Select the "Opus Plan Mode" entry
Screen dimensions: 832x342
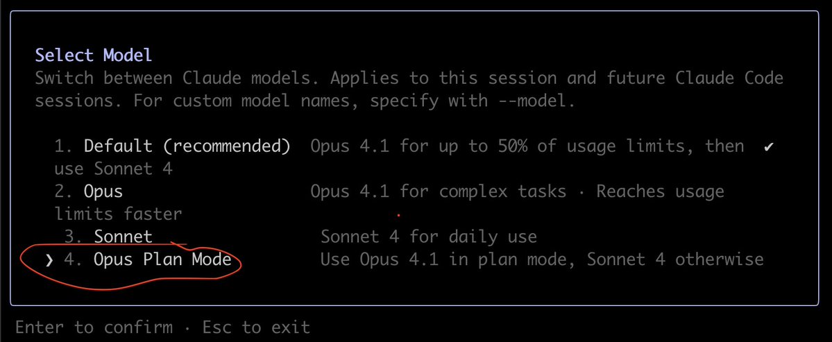click(162, 260)
